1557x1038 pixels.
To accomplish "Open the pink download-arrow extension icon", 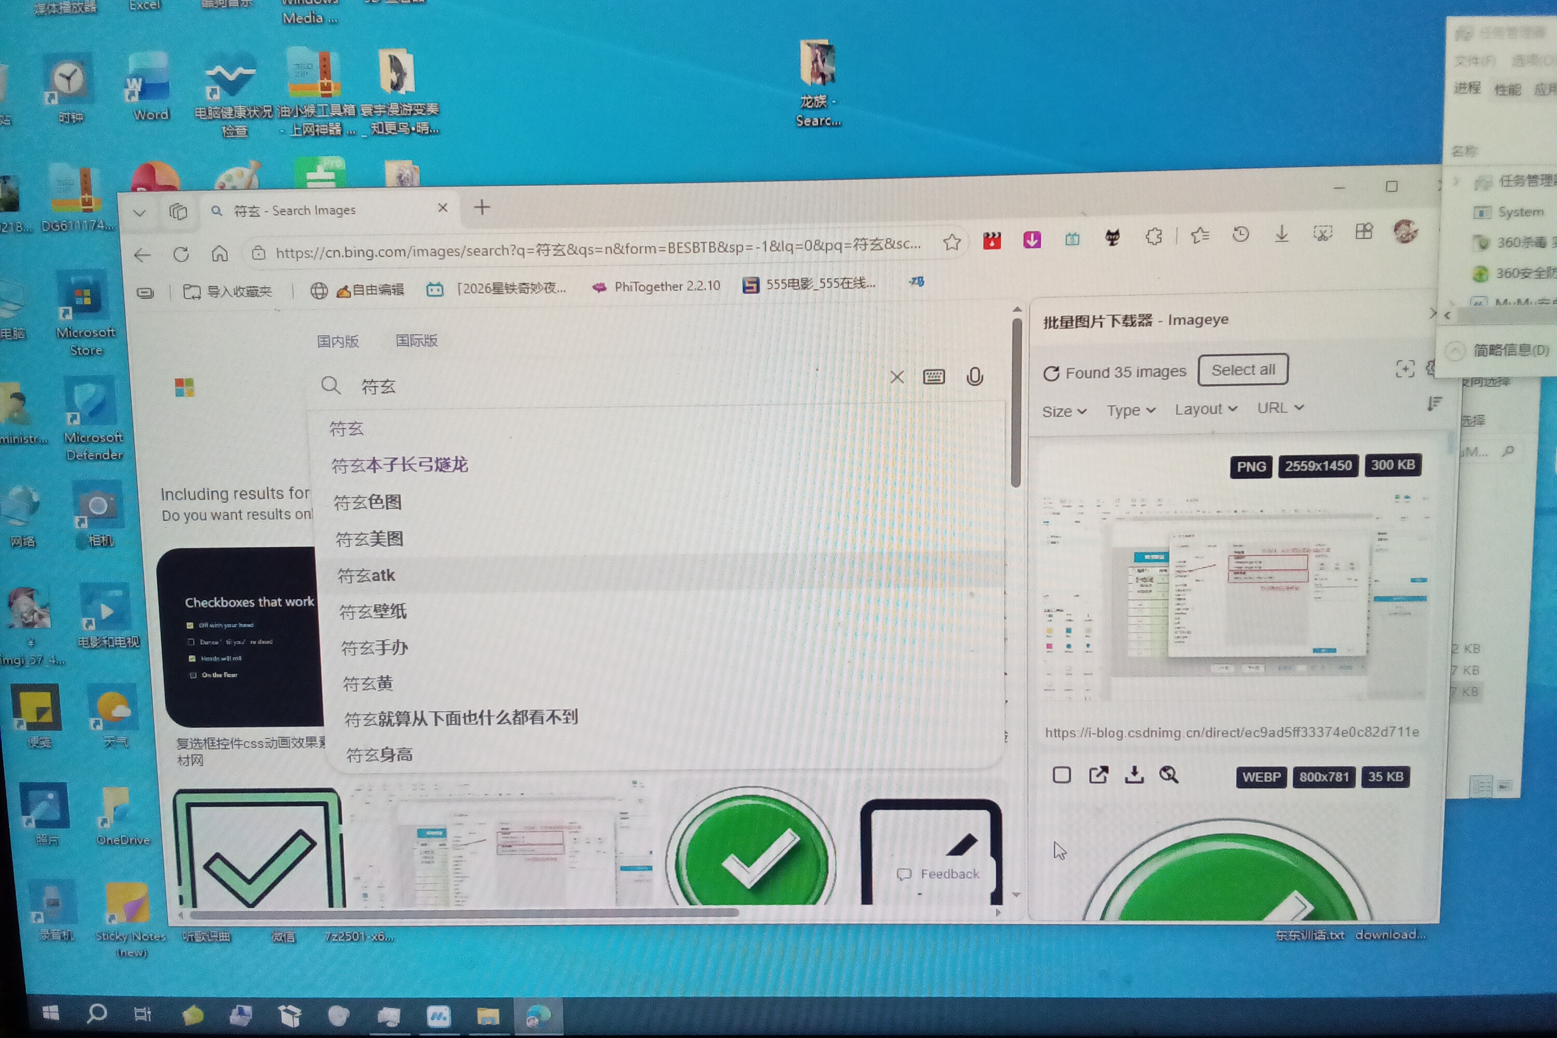I will [1032, 240].
